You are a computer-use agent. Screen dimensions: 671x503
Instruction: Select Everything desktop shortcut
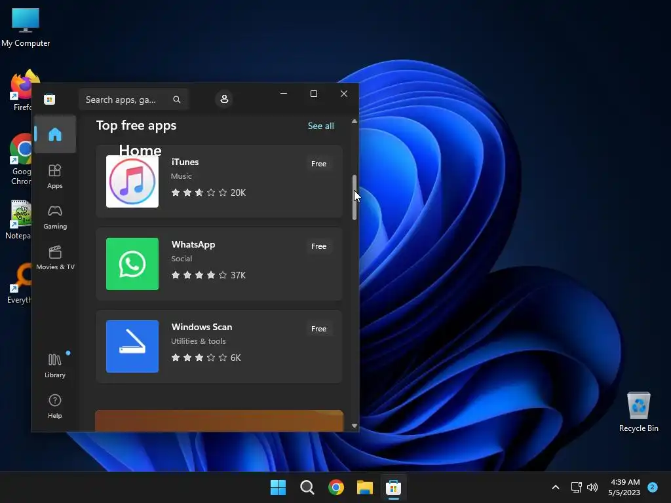point(19,283)
